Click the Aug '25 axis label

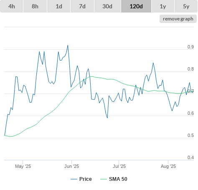pos(168,166)
